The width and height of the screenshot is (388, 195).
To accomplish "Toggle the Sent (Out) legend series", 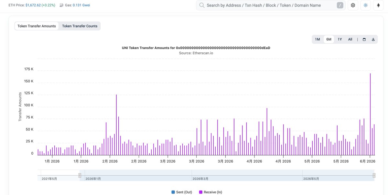I will point(182,192).
